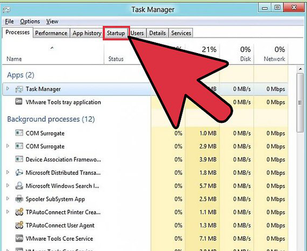Expand Microsoft Distributed Transaction row
The image size is (307, 251).
[x=8, y=172]
